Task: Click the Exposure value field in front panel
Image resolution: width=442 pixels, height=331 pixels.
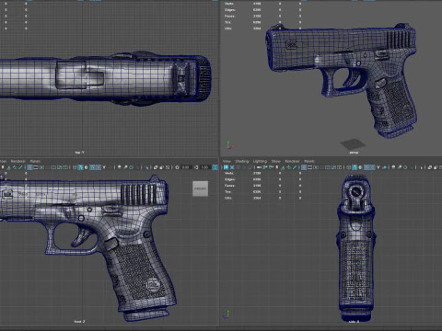Action: tap(186, 167)
